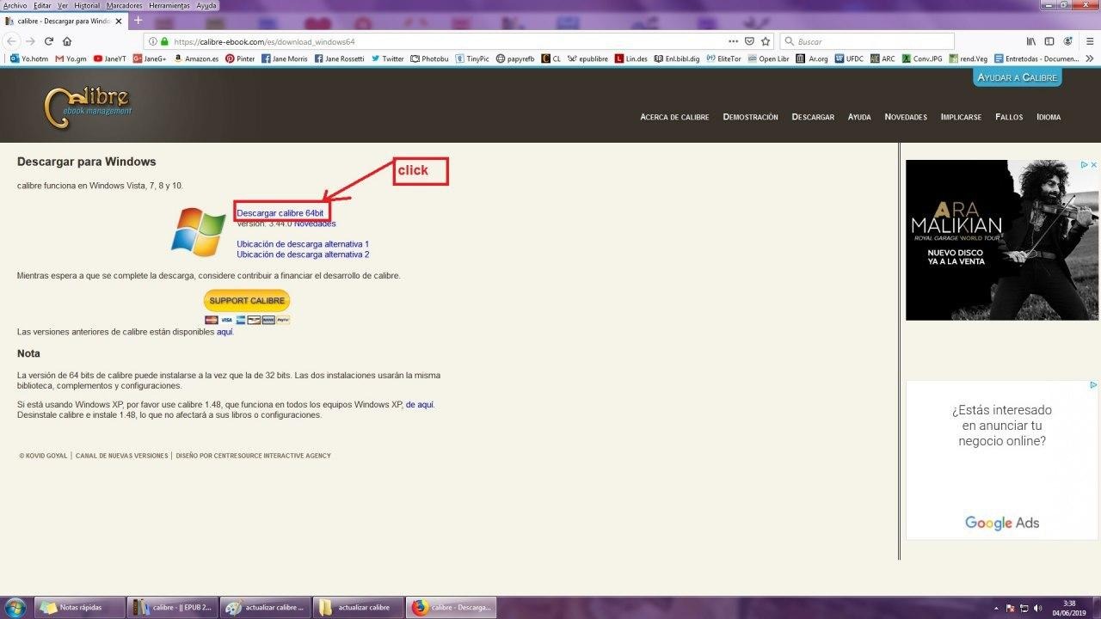
Task: Close the calibre Descargar tab
Action: point(119,21)
